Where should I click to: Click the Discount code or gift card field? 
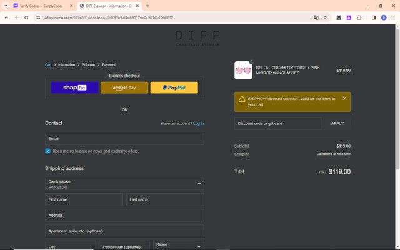point(277,124)
